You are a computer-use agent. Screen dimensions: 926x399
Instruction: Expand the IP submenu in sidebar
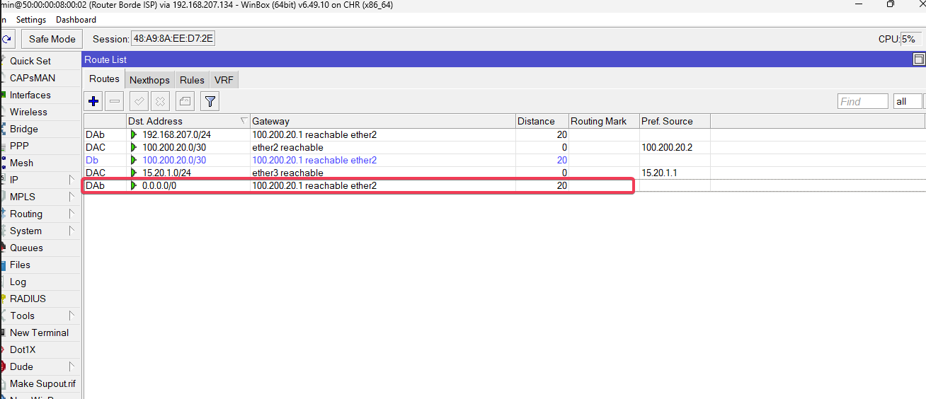click(x=41, y=180)
